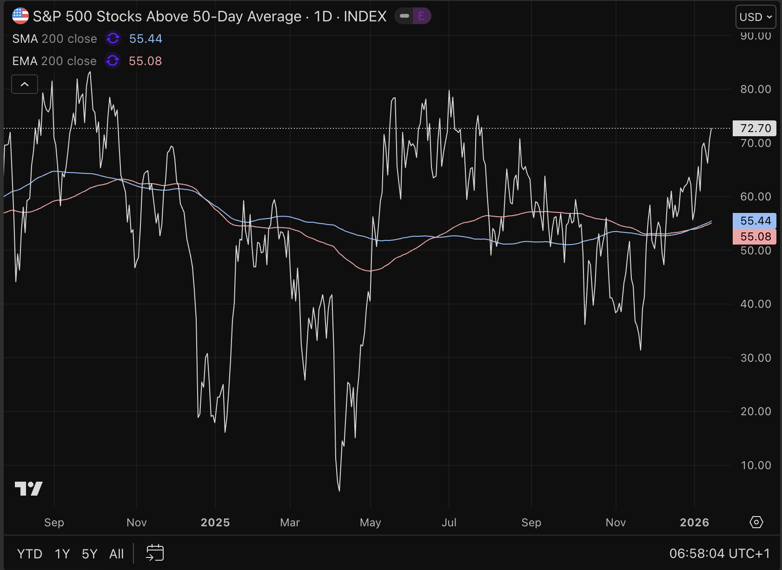
Task: Click the TradingView logo on chart
Action: [29, 488]
